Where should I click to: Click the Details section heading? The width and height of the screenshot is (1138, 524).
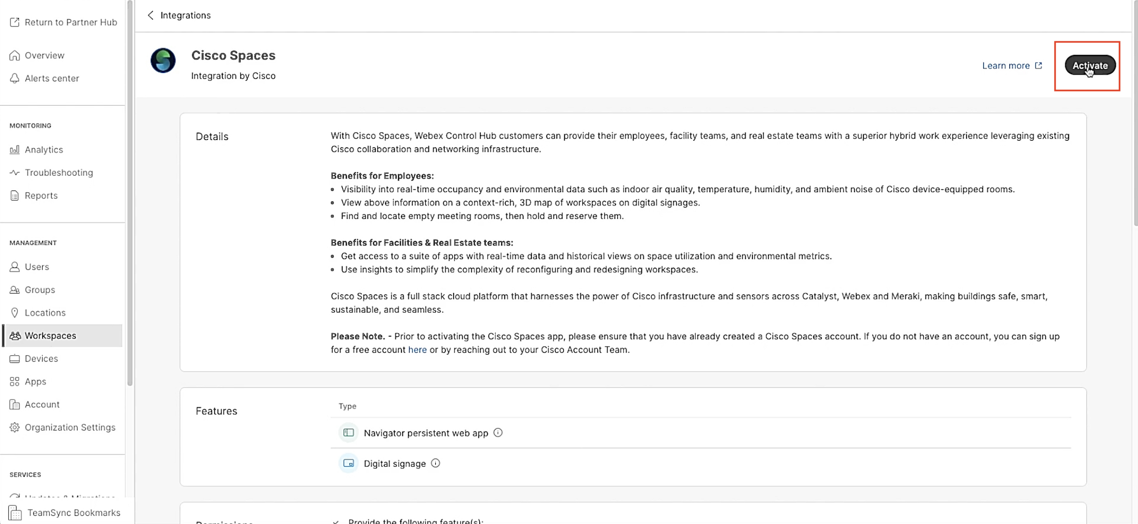(212, 137)
